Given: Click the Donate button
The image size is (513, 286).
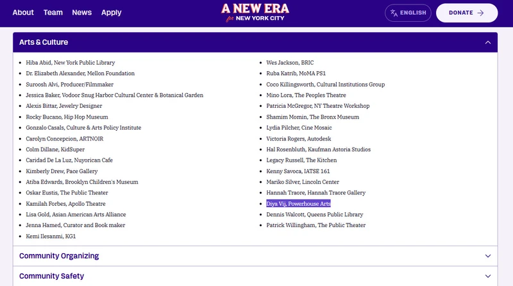Looking at the screenshot, I should click(467, 13).
